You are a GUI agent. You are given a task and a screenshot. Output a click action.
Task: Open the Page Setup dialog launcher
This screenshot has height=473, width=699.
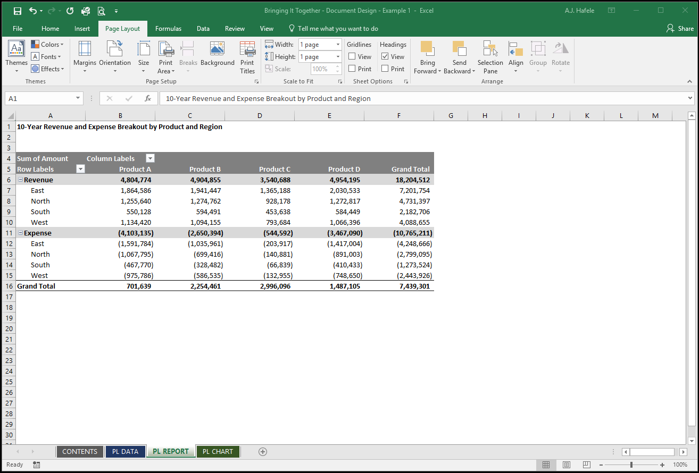click(x=257, y=81)
